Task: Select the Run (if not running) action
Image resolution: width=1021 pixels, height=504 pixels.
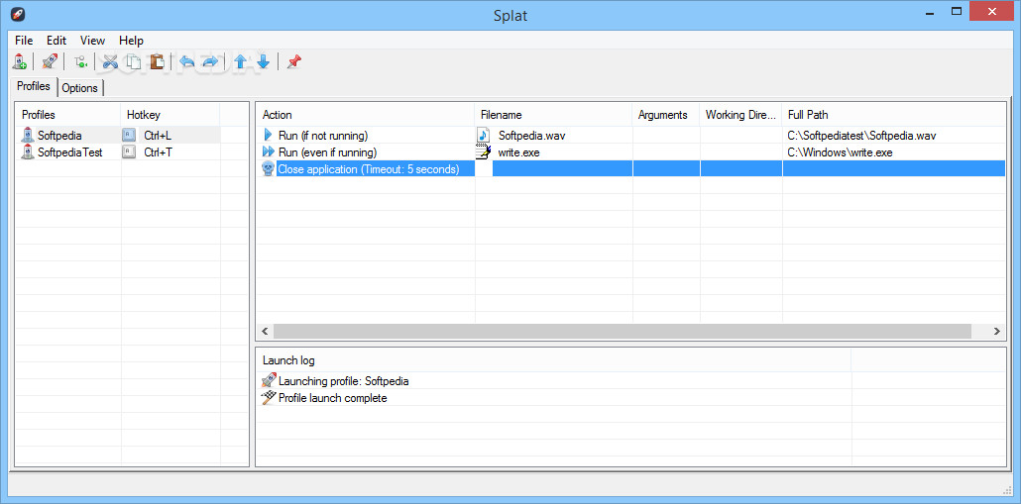Action: 323,136
